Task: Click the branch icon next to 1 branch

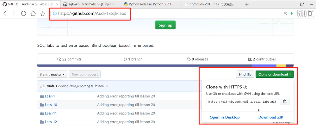Action: coord(126,59)
